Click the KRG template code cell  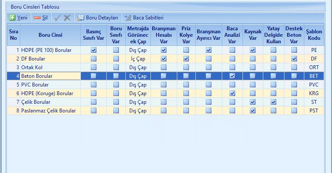coord(314,93)
